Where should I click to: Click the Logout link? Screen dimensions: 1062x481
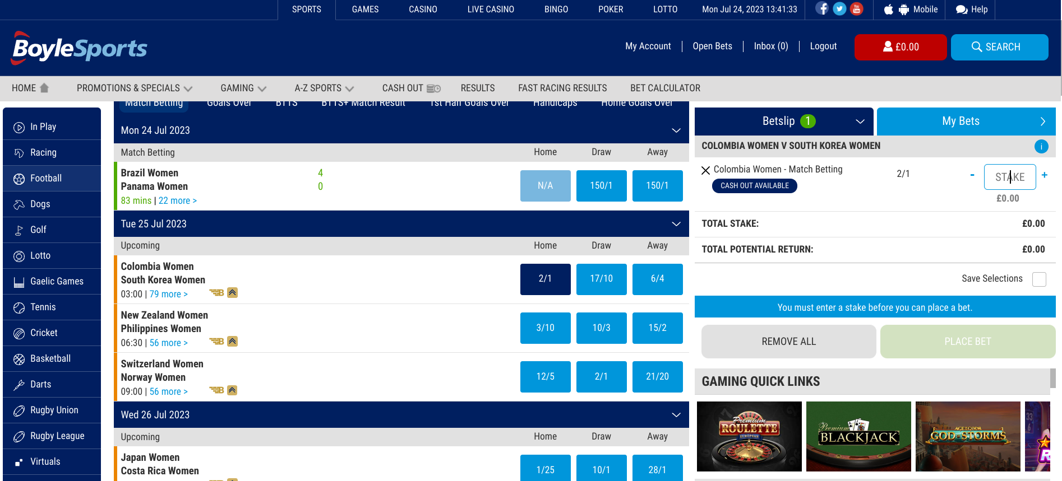point(823,46)
